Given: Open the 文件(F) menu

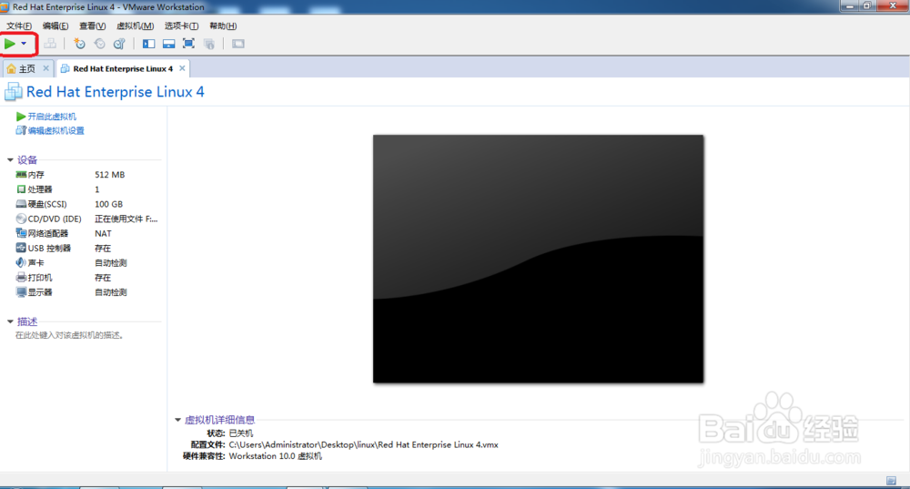Looking at the screenshot, I should pyautogui.click(x=19, y=25).
